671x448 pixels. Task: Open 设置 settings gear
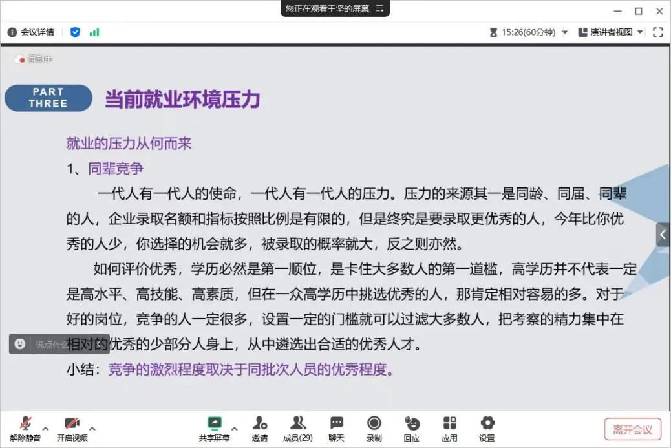pos(487,424)
